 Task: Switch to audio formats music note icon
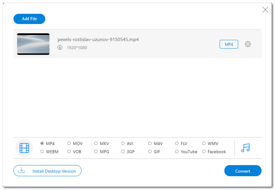pos(245,148)
